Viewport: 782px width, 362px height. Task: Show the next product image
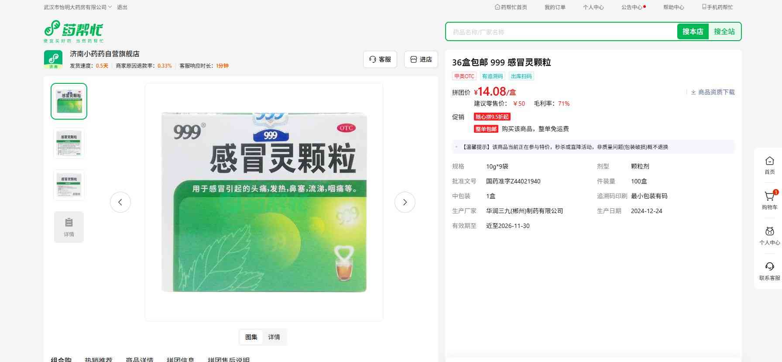tap(405, 202)
